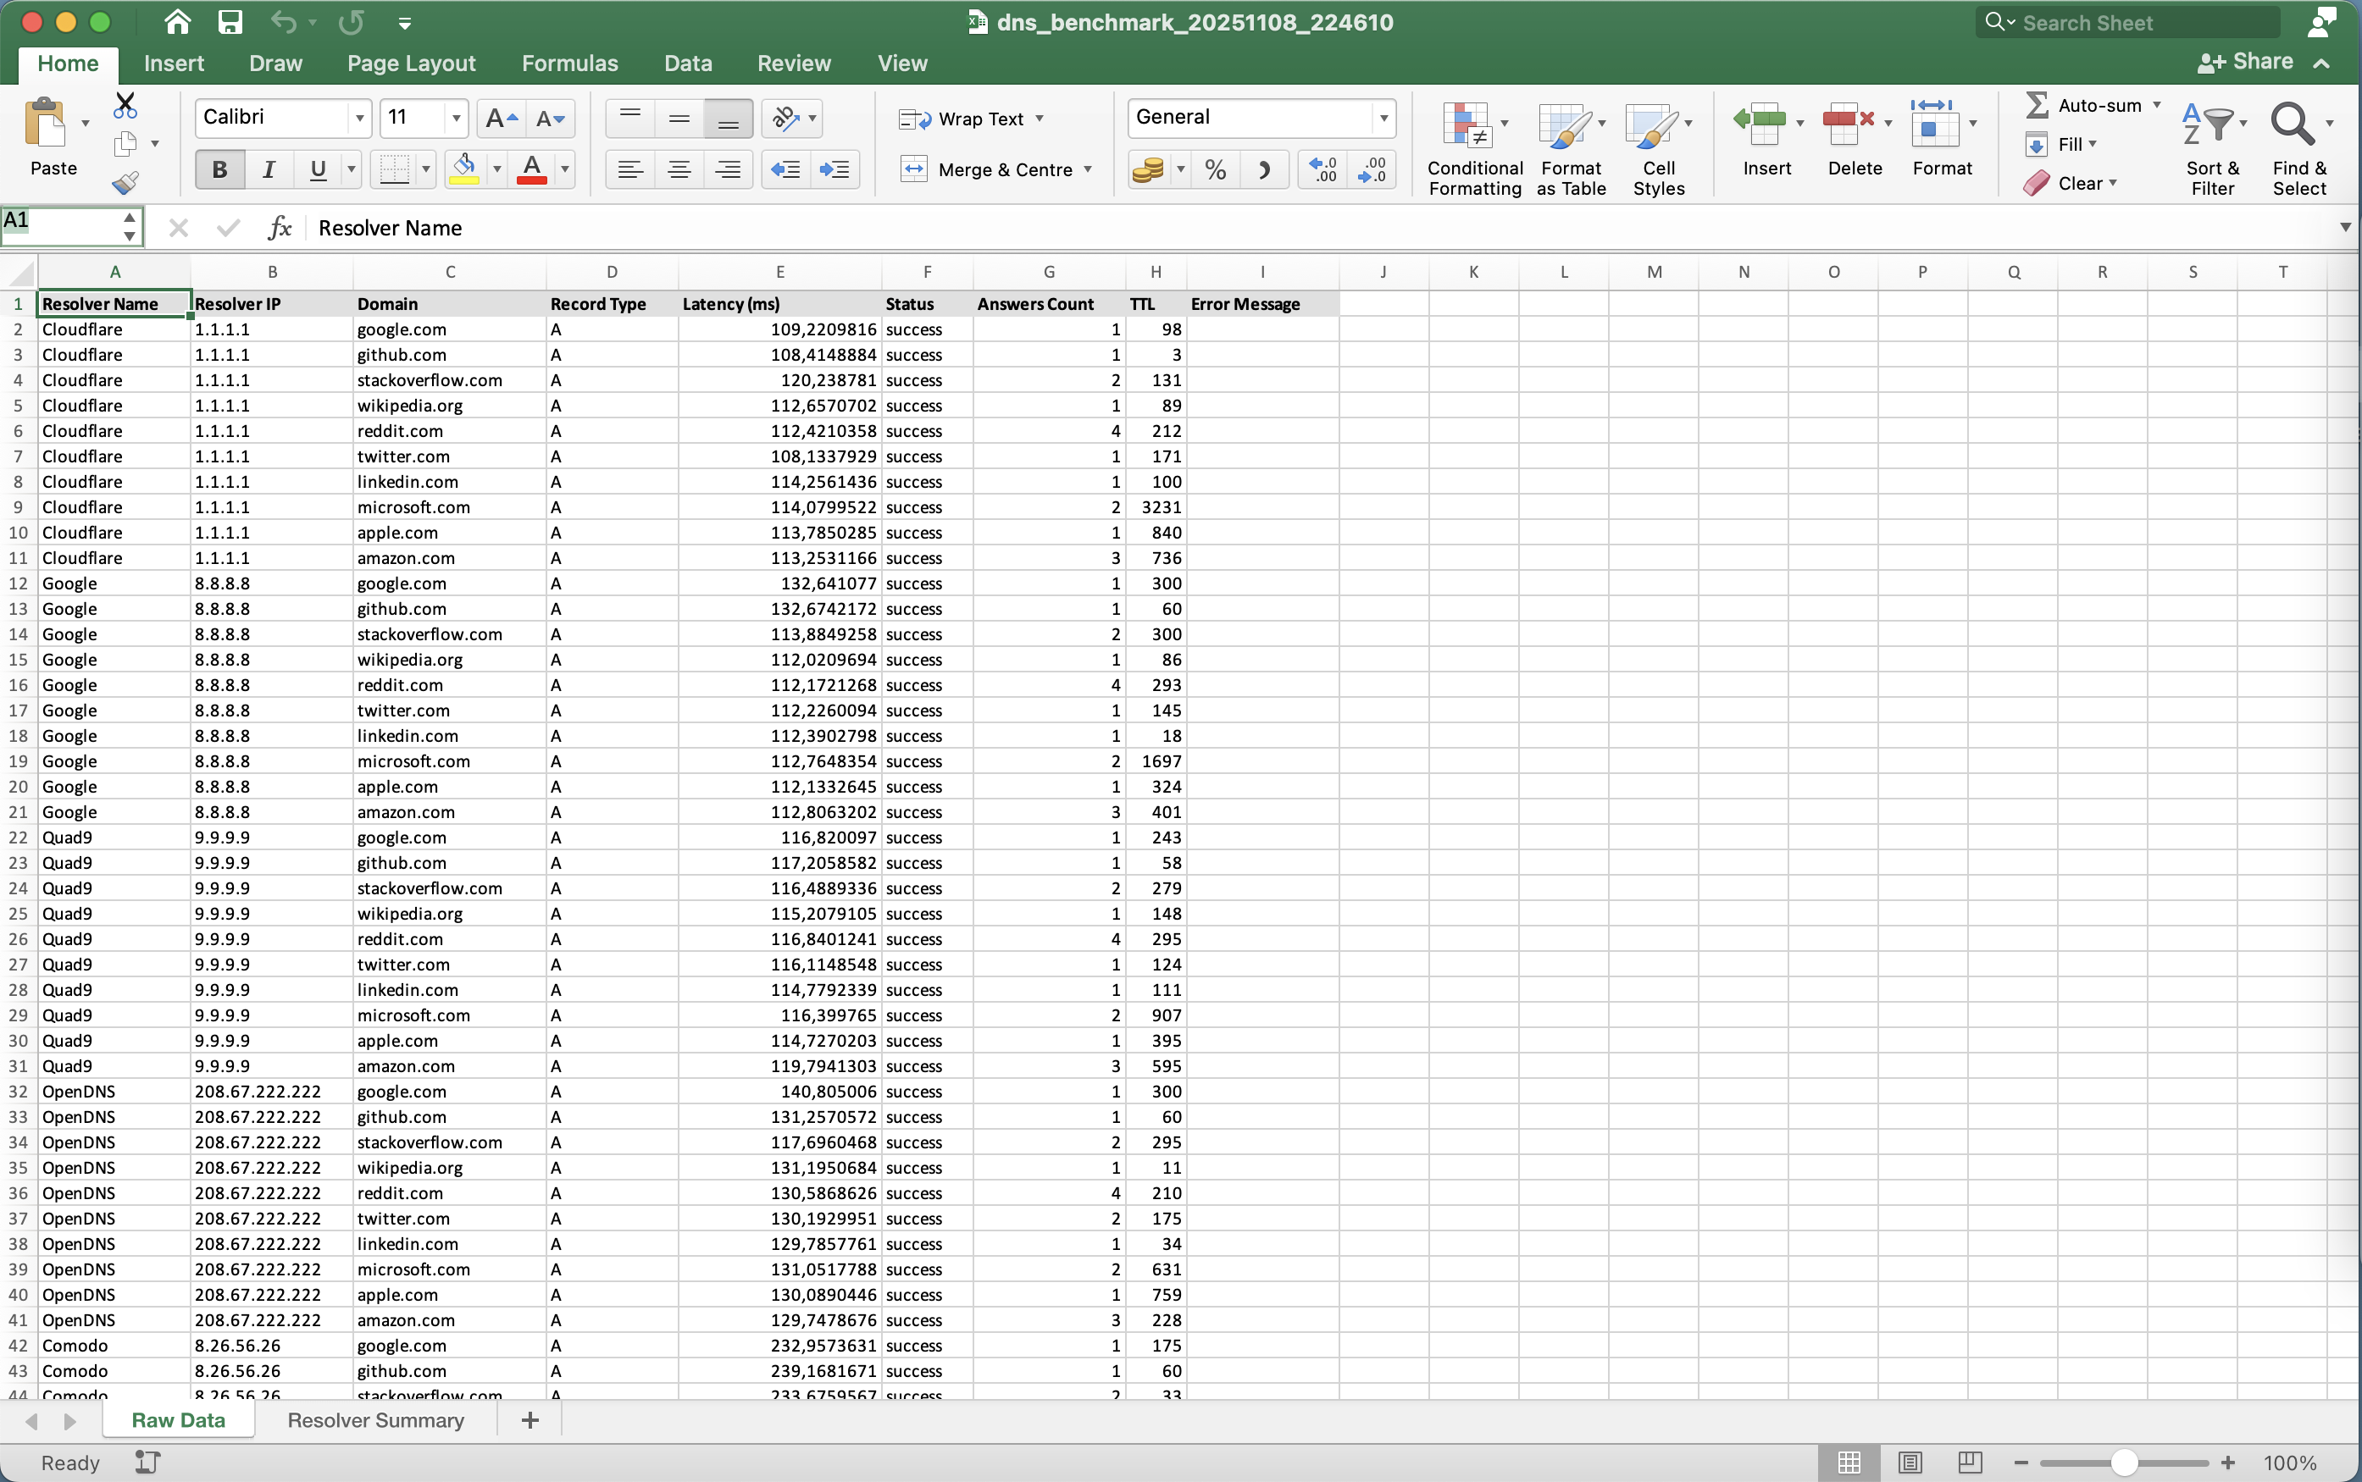This screenshot has width=2362, height=1482.
Task: Toggle Page Break Preview view
Action: (1970, 1463)
